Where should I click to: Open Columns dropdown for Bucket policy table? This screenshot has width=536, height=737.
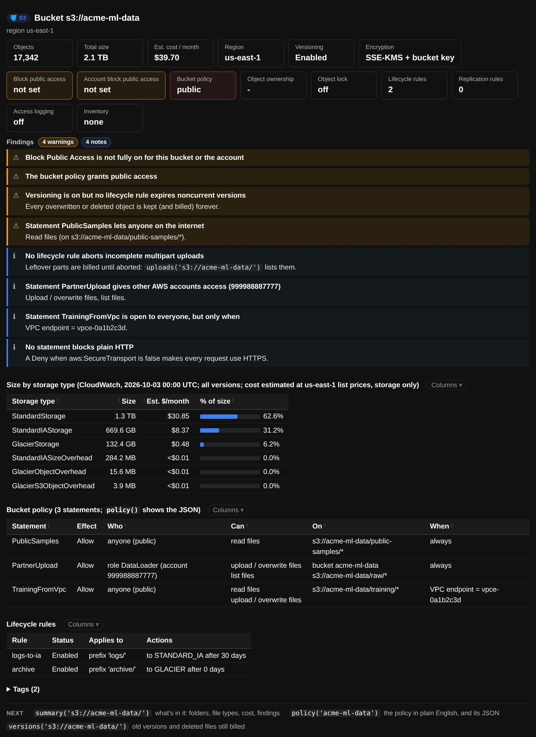[x=228, y=510]
